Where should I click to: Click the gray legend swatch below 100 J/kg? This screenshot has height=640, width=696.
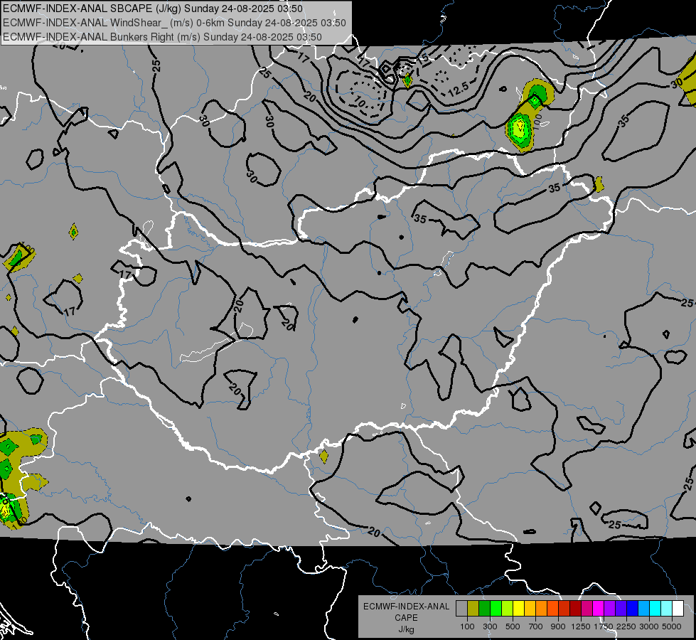tap(461, 609)
